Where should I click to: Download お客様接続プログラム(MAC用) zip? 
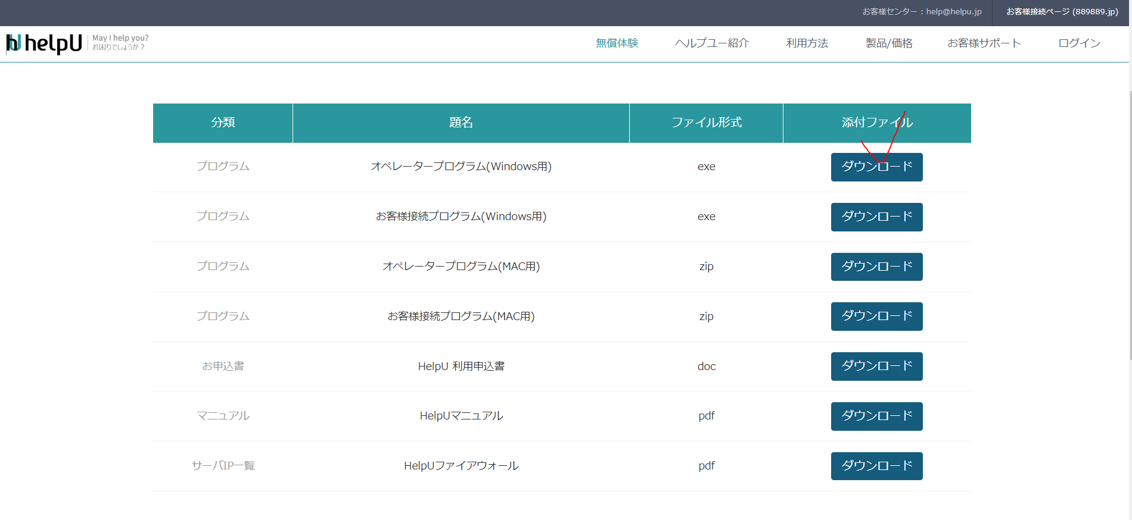(876, 316)
